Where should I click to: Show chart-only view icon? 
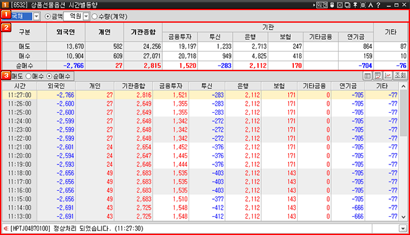coord(388,76)
